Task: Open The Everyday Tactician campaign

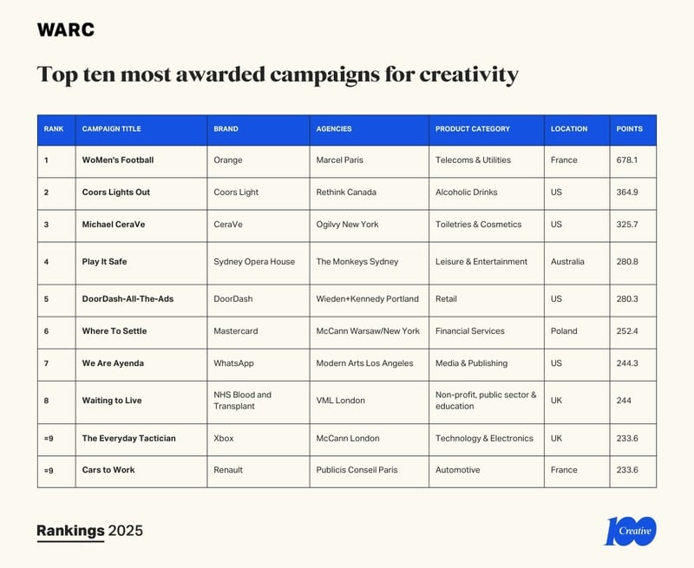Action: click(128, 439)
